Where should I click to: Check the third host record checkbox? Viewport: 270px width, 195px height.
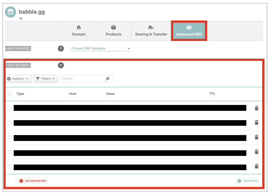click(10, 137)
